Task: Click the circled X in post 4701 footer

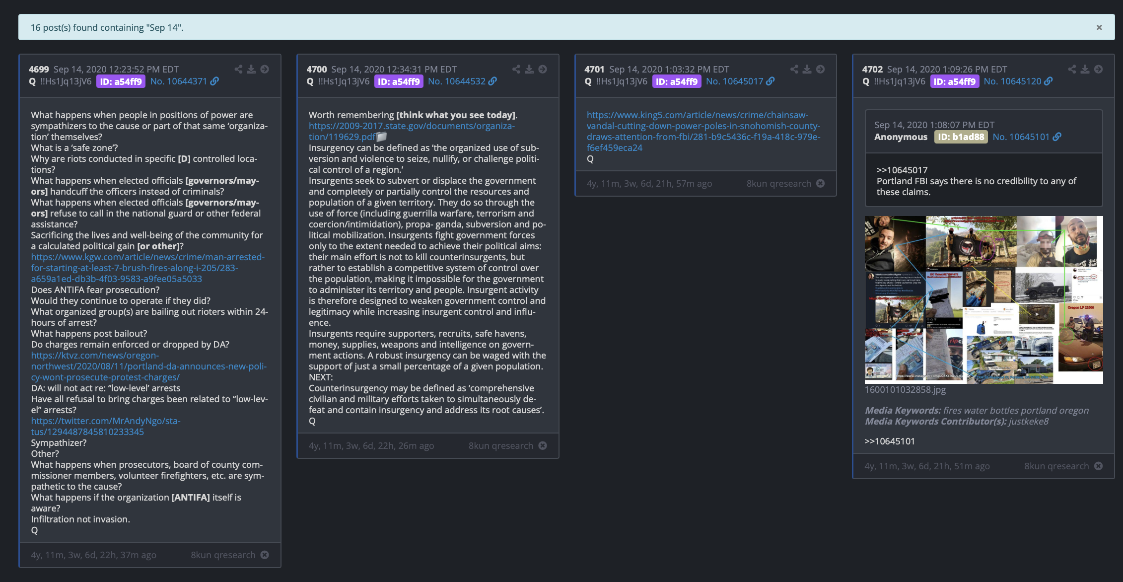Action: 821,184
